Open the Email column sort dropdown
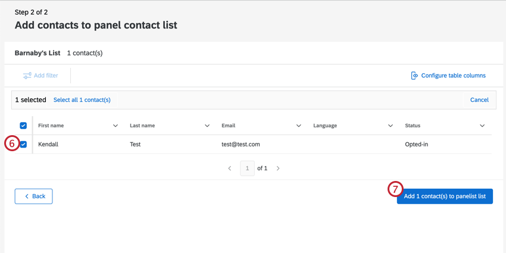The height and width of the screenshot is (253, 506). point(299,126)
